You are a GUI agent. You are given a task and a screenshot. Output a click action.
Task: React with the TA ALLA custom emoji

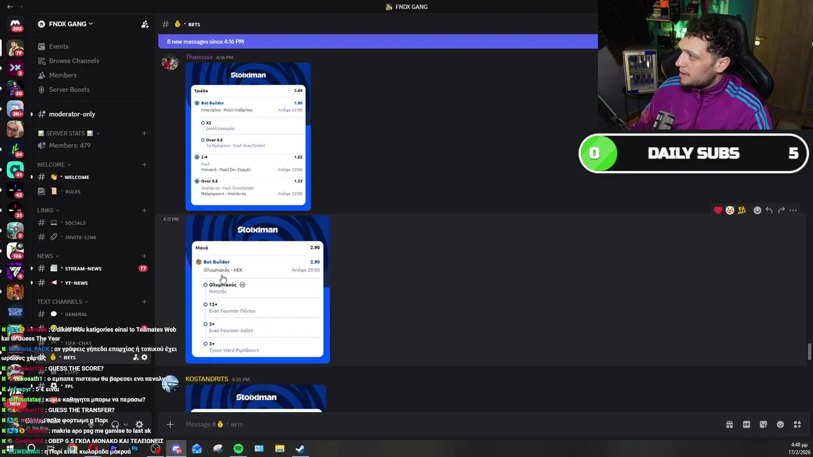pos(742,210)
